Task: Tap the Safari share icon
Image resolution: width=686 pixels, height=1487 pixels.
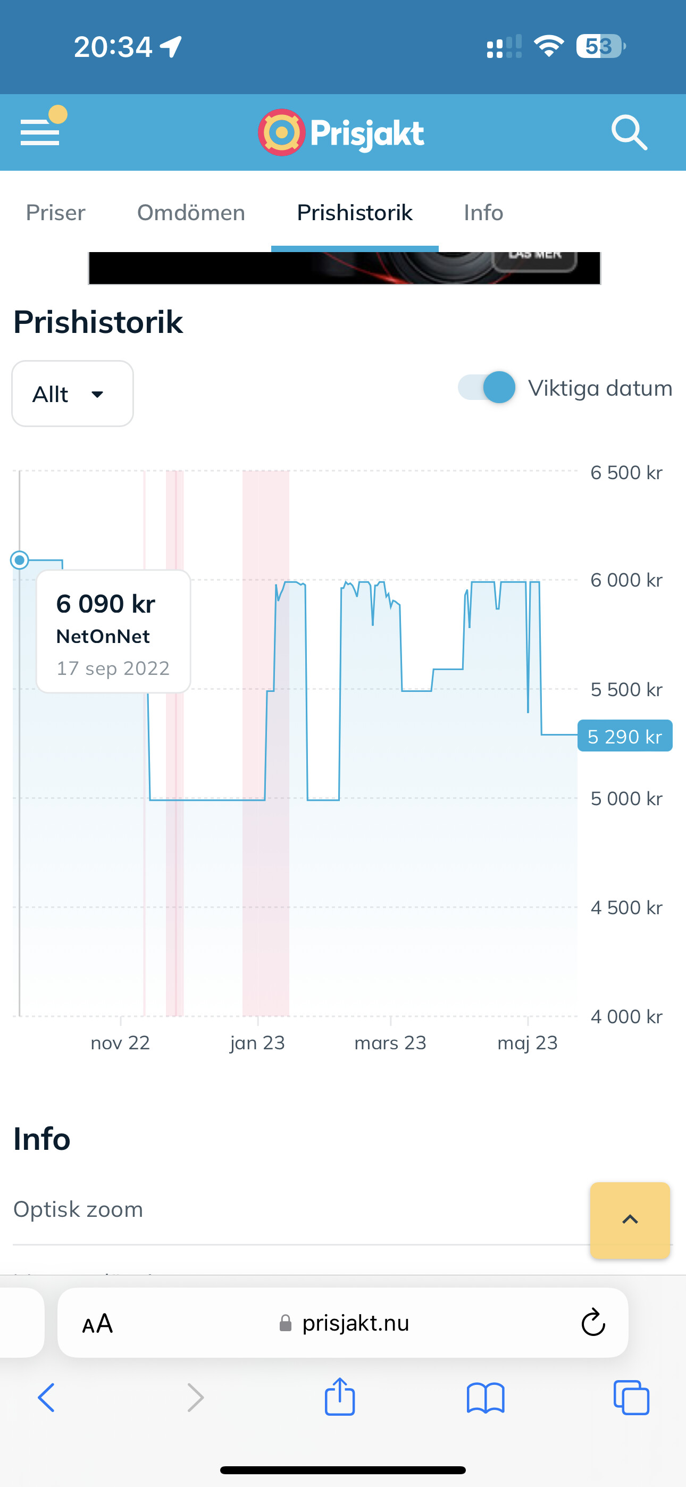Action: point(339,1397)
